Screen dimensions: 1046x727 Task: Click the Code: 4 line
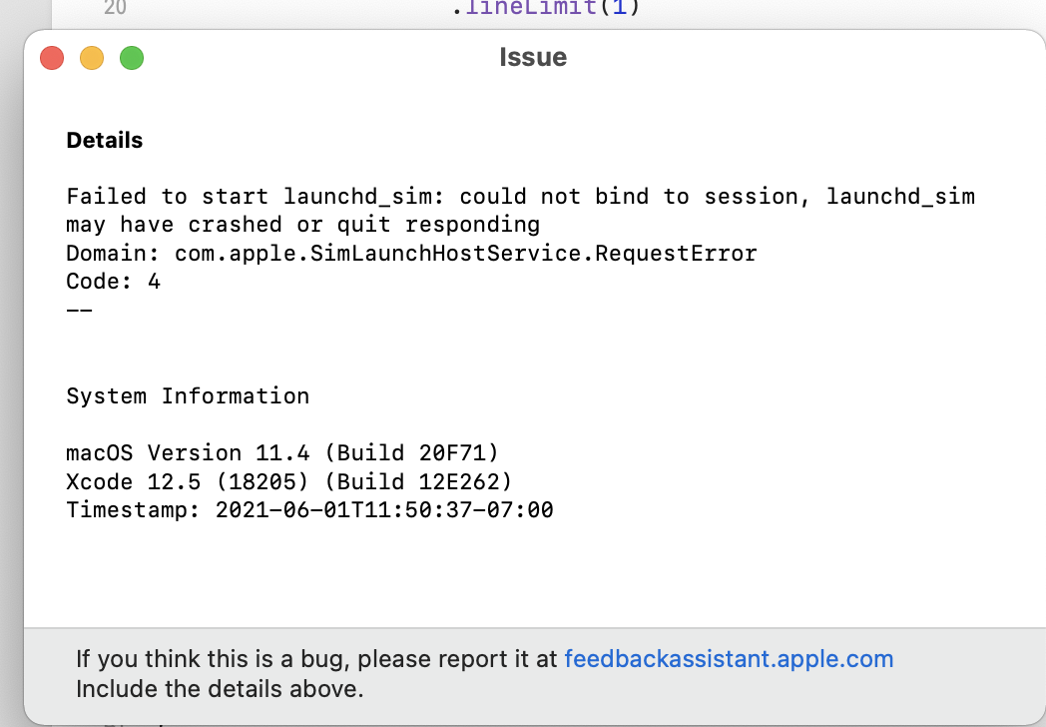(114, 281)
